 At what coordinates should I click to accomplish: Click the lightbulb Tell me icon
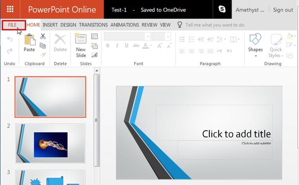coord(180,25)
